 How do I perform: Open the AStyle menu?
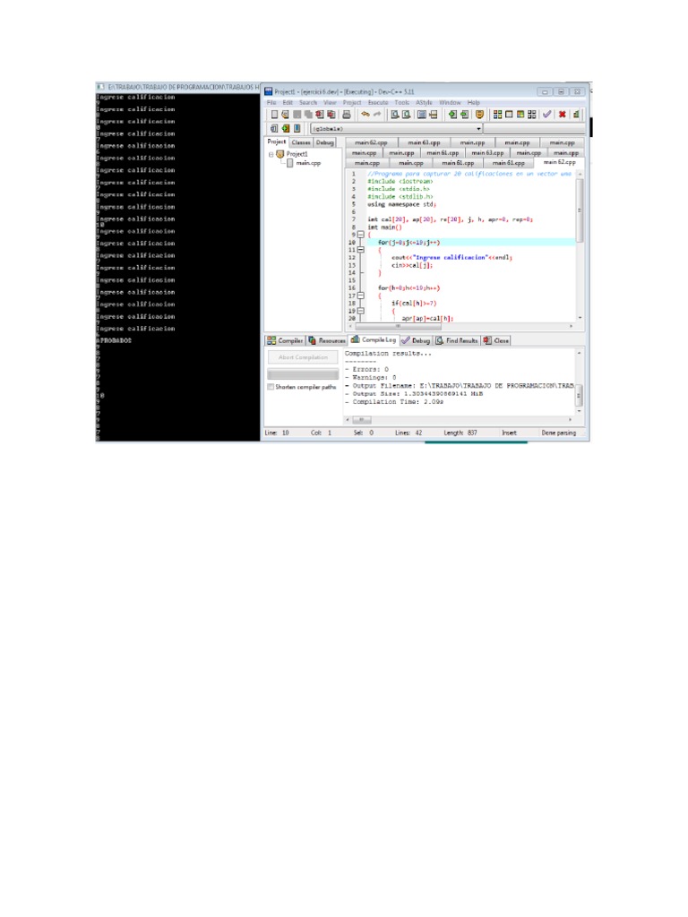(424, 102)
